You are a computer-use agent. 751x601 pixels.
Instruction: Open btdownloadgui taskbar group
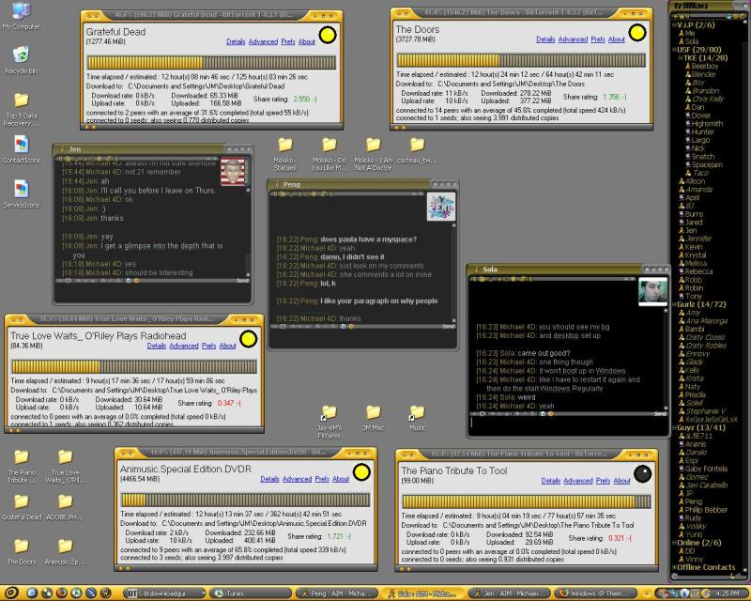[164, 593]
